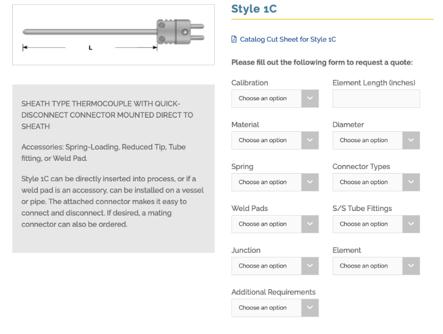This screenshot has width=443, height=334.
Task: Open Catalog Cut Sheet for Style 1C link
Action: pyautogui.click(x=288, y=40)
